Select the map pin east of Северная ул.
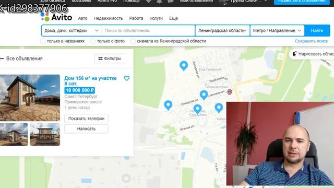The image size is (334, 188). coord(219,108)
